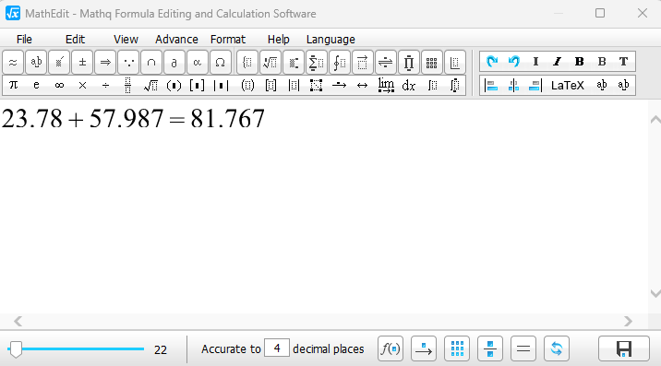The height and width of the screenshot is (366, 661).
Task: Open the lowercase Greek alpha palette
Action: click(197, 63)
